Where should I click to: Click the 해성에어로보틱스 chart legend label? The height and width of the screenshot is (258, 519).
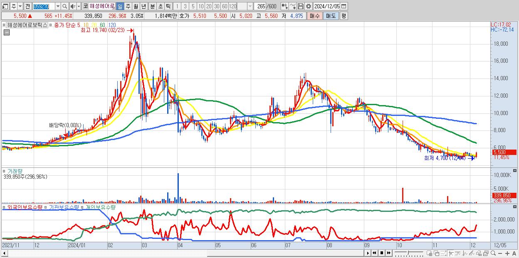[27, 25]
